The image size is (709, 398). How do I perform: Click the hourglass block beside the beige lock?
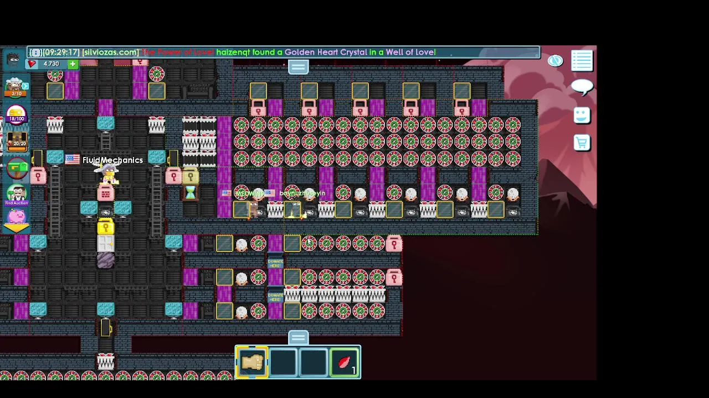pyautogui.click(x=190, y=192)
